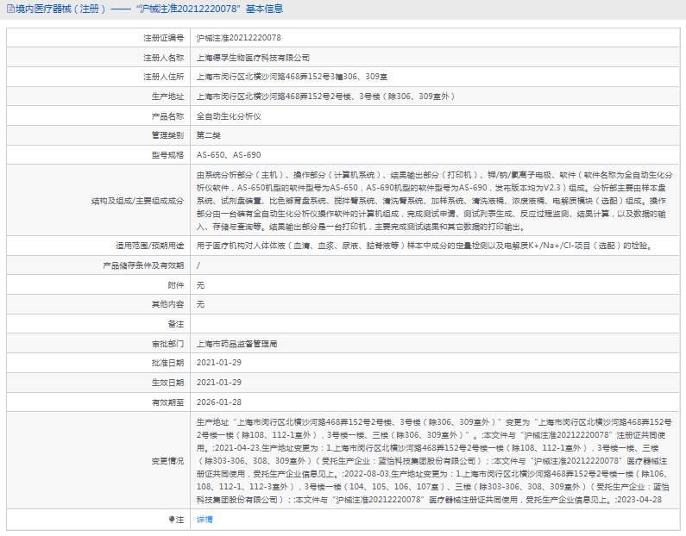This screenshot has height=536, width=686.
Task: Click the 型号规格 row label
Action: pyautogui.click(x=168, y=155)
